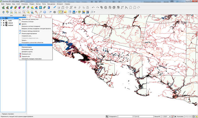Toggle the 'Отрисовка' render checkbox in status bar
198x118 pixels.
175,116
